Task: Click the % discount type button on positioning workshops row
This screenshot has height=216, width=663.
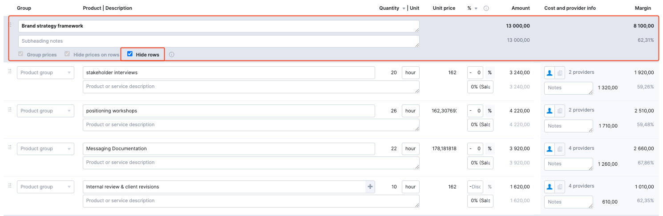Action: (489, 111)
